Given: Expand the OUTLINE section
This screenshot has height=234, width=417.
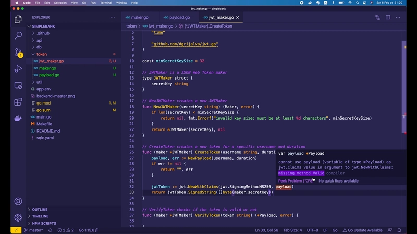Looking at the screenshot, I should click(40, 210).
